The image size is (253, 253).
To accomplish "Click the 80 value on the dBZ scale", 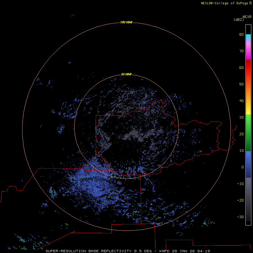I will point(241,34).
